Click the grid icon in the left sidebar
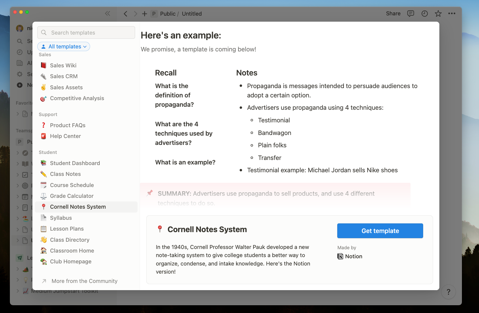The height and width of the screenshot is (313, 479). (x=20, y=63)
